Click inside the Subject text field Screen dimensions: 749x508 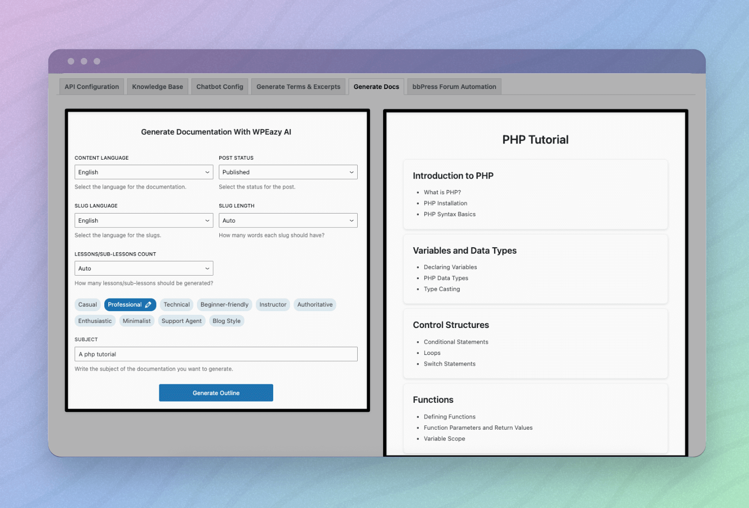[216, 354]
